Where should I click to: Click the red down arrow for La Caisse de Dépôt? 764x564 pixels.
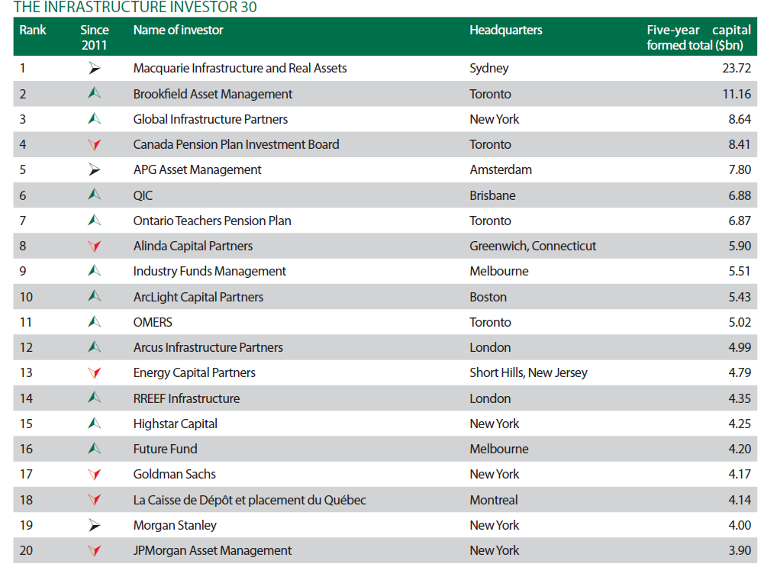pyautogui.click(x=95, y=500)
